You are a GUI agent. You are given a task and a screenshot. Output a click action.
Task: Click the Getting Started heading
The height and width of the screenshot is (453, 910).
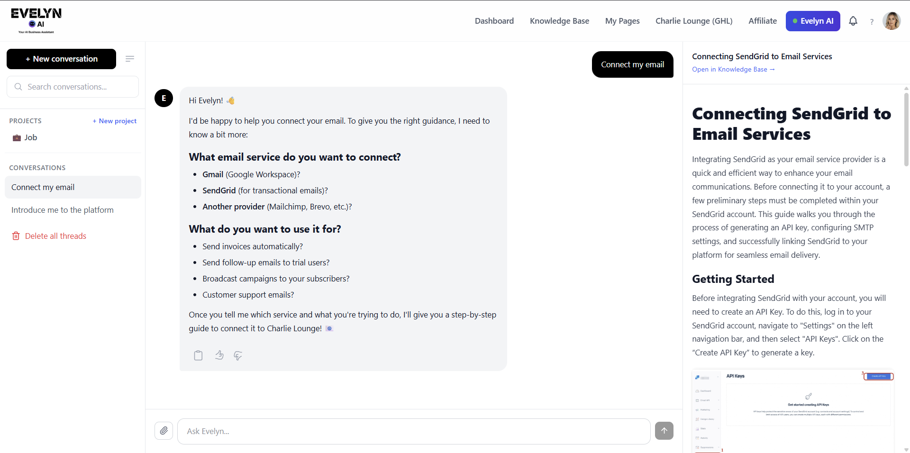tap(733, 279)
